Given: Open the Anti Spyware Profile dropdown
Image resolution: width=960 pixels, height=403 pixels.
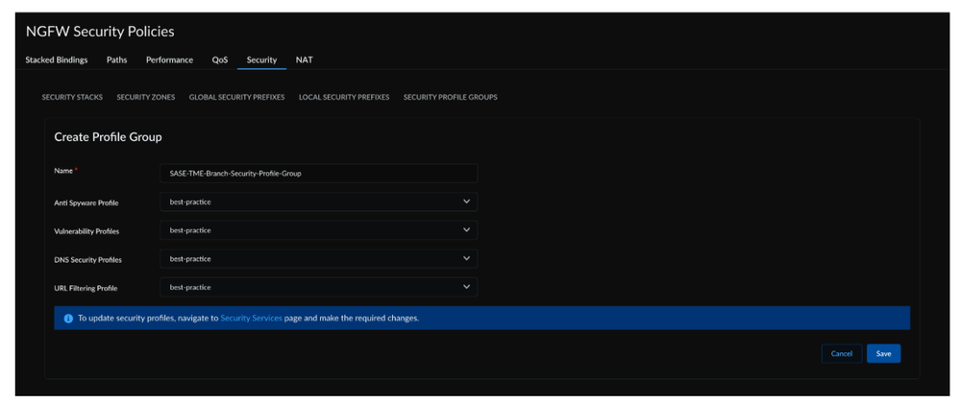Looking at the screenshot, I should [318, 201].
